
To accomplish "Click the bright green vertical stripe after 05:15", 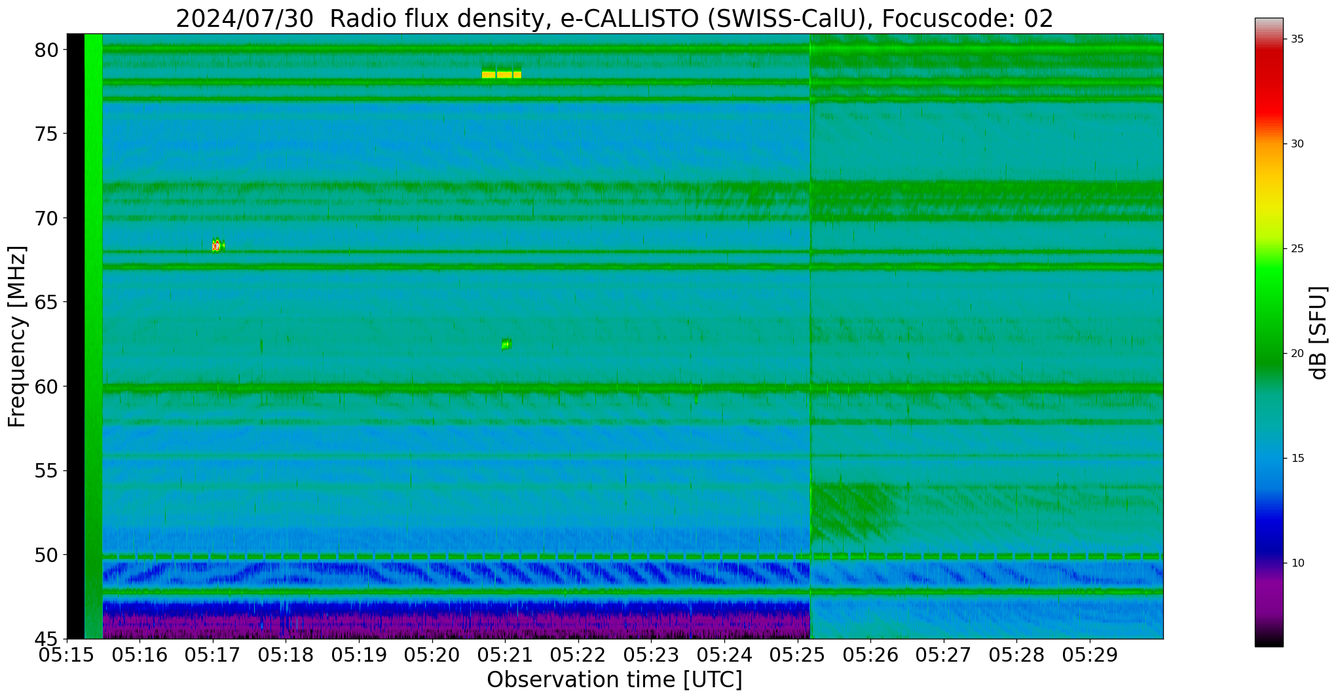I will (94, 336).
